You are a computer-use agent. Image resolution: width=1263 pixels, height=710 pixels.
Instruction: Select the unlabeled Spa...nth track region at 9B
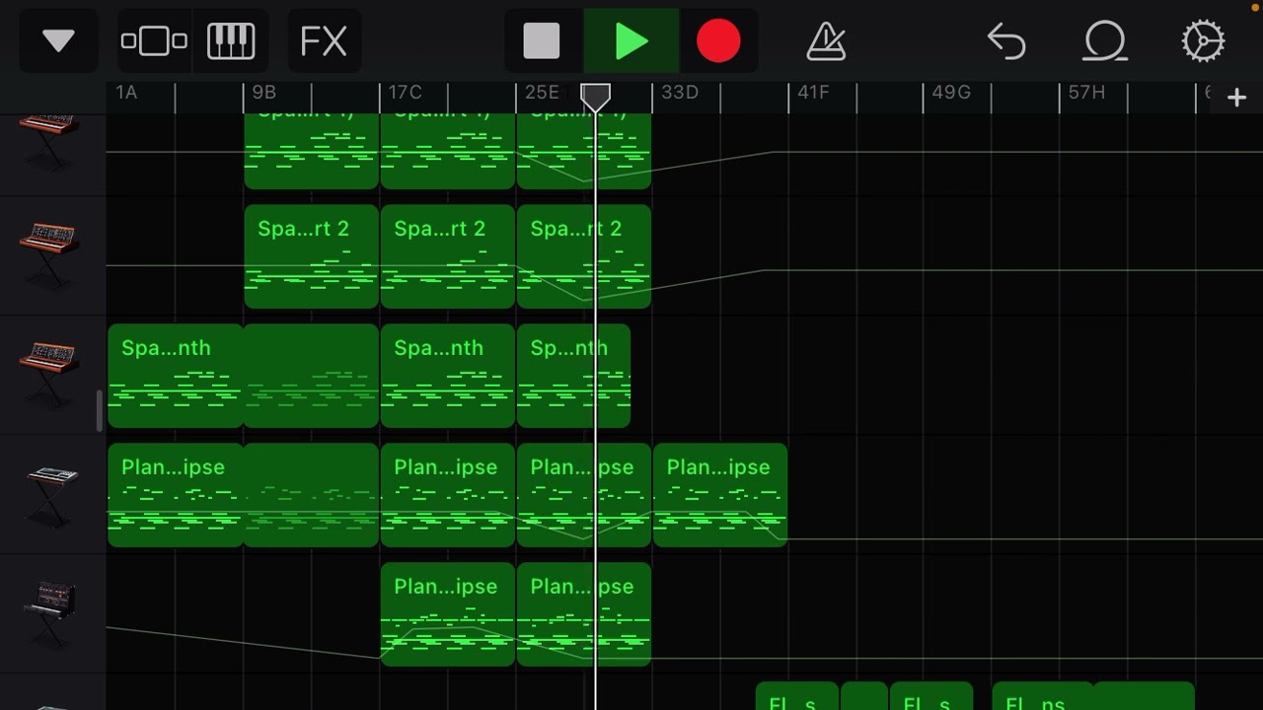[311, 376]
